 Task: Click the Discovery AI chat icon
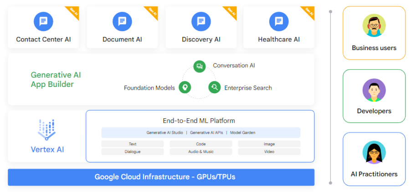pos(201,21)
